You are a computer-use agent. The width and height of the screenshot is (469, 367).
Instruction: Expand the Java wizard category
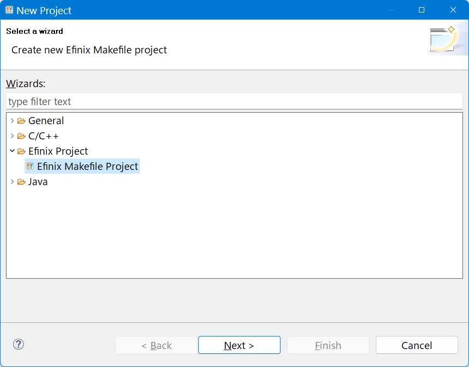[x=12, y=182]
